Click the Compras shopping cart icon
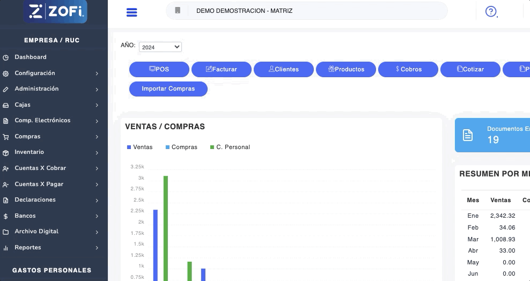The width and height of the screenshot is (530, 281). click(x=5, y=137)
